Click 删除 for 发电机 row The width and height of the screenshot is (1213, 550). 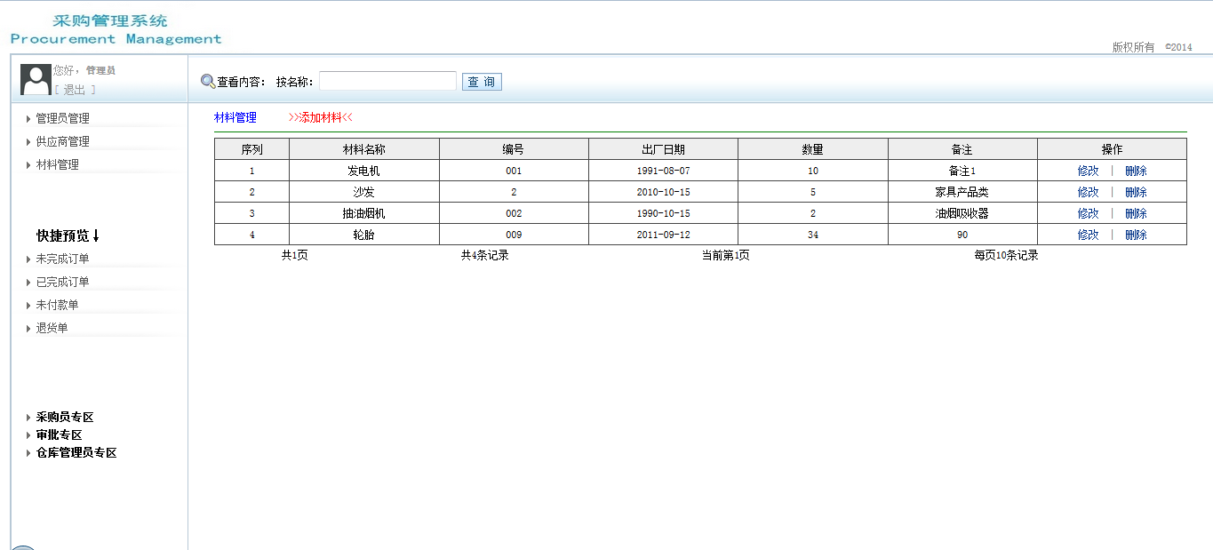(x=1136, y=171)
